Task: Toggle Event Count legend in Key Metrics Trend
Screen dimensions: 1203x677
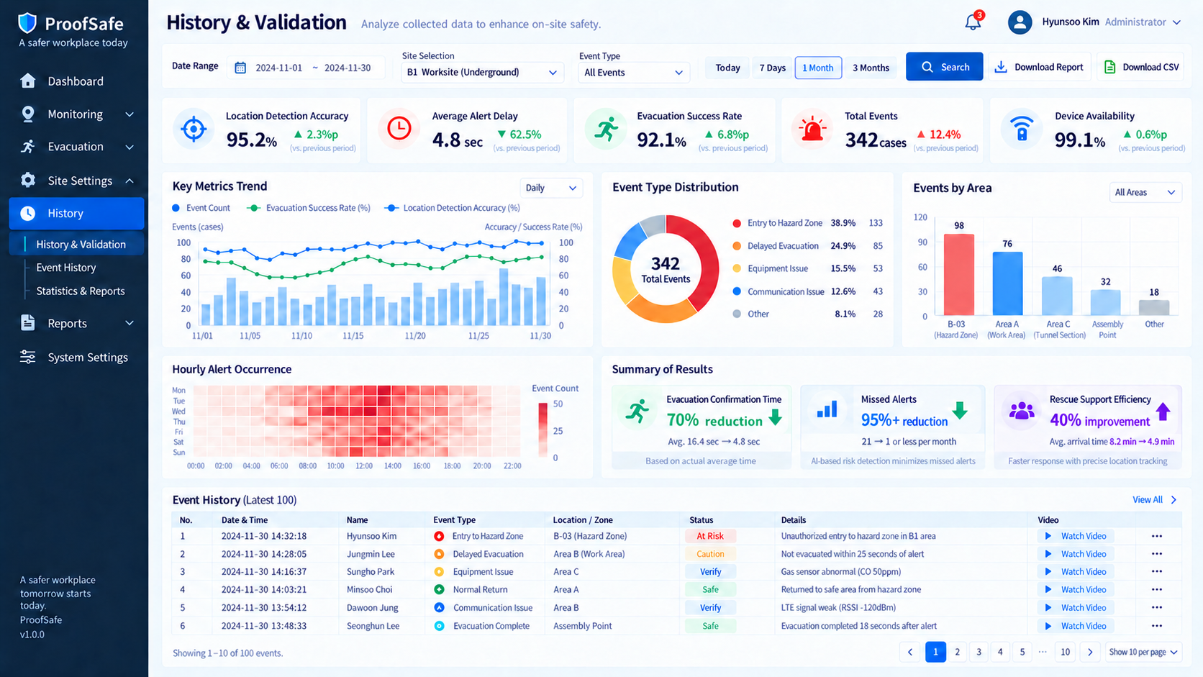Action: pos(201,208)
